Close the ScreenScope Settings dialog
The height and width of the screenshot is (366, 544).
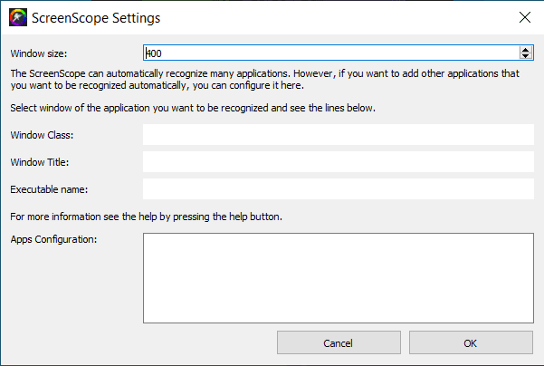click(523, 17)
